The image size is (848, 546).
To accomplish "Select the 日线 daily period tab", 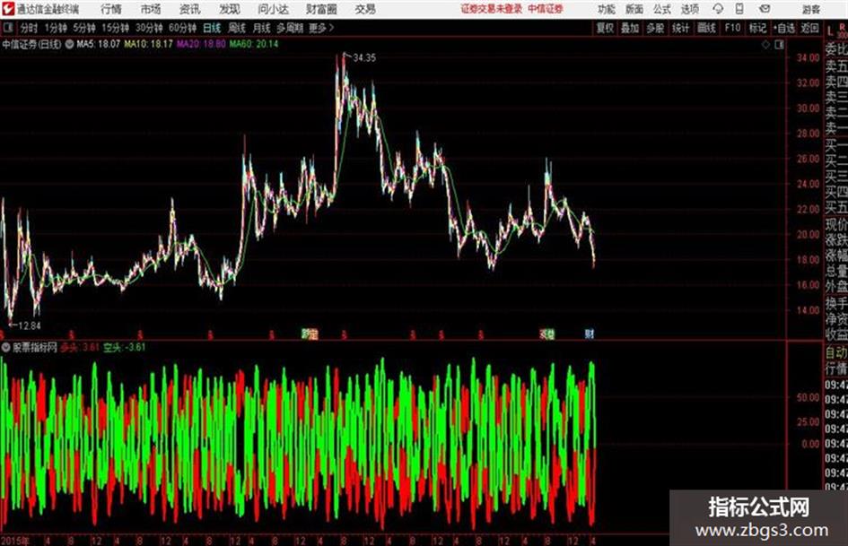I will [x=212, y=28].
